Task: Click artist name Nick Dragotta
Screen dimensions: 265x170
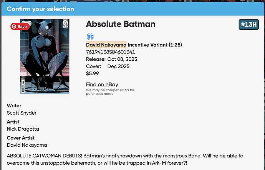Action: point(23,129)
